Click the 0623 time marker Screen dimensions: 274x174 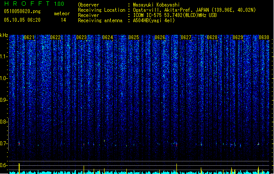click(81, 37)
